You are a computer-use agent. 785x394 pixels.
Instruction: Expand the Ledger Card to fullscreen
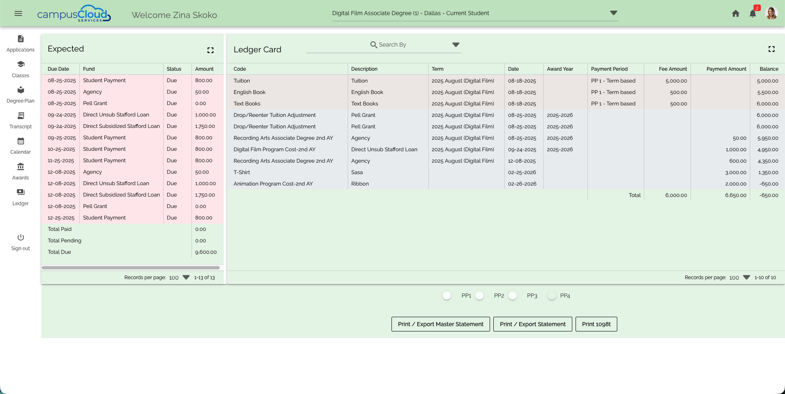(772, 49)
